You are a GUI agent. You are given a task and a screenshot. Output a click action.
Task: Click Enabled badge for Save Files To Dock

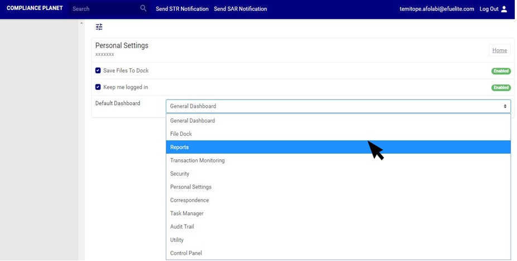501,71
